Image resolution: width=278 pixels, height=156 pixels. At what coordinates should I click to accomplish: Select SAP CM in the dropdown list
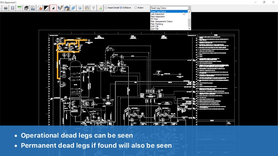click(x=154, y=26)
